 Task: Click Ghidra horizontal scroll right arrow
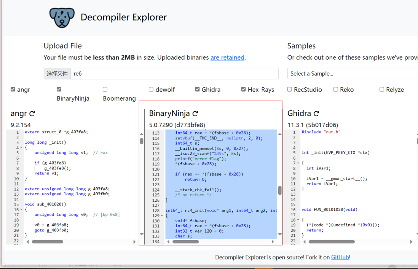pyautogui.click(x=411, y=242)
